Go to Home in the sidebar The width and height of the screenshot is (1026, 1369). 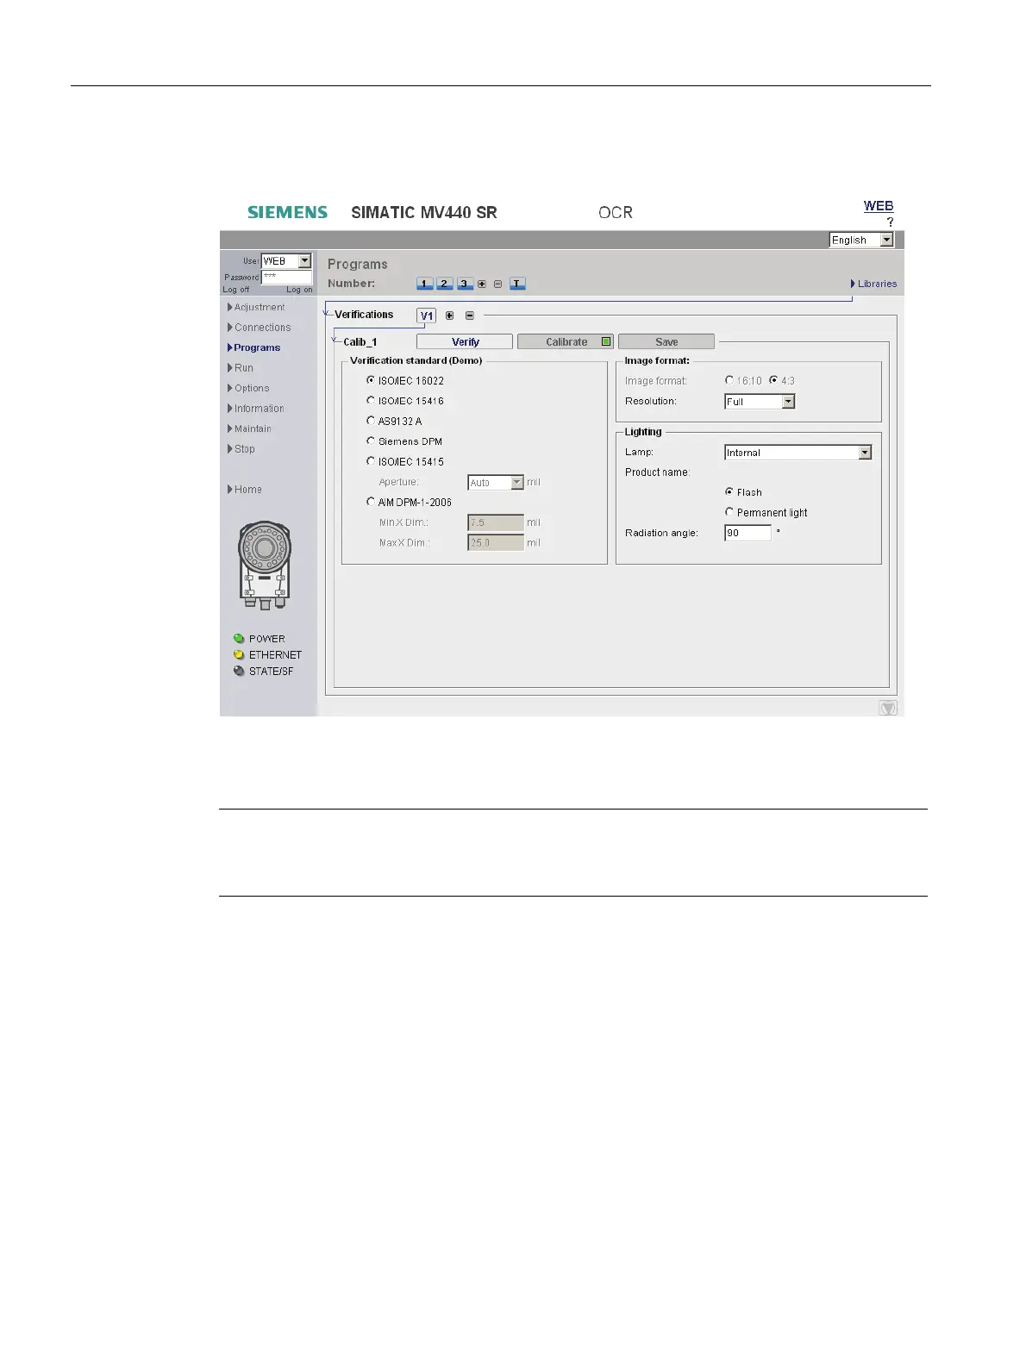(x=245, y=490)
